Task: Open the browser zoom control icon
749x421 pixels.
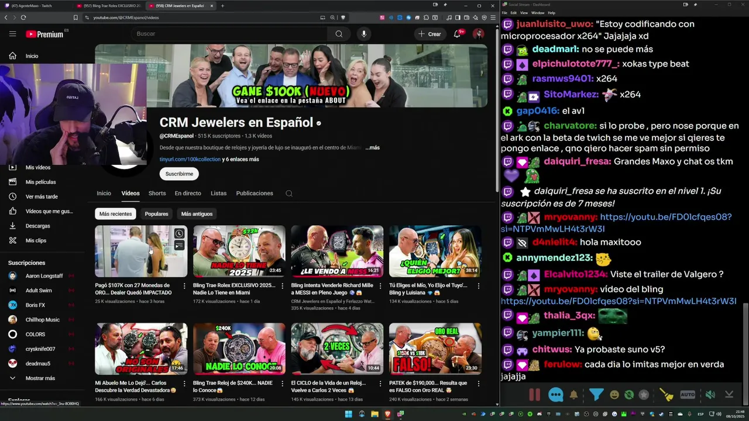Action: coord(332,18)
